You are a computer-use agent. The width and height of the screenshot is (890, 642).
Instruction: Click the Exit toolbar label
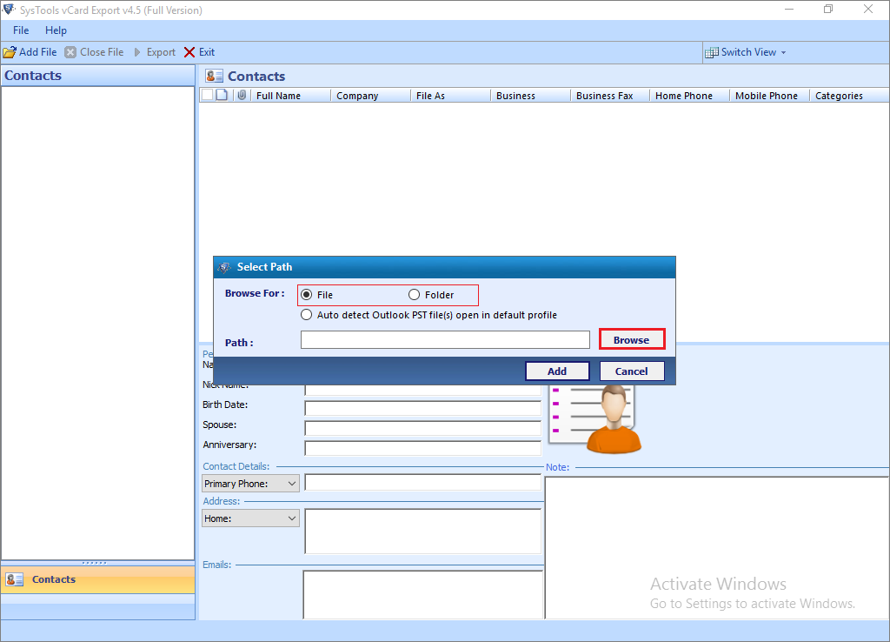pos(207,52)
